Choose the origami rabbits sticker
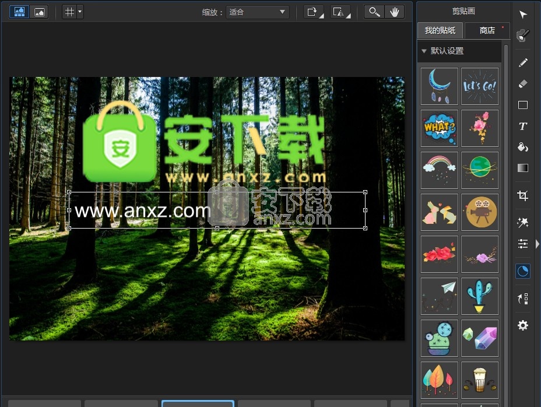Screen dimensions: 541x407 pyautogui.click(x=439, y=212)
